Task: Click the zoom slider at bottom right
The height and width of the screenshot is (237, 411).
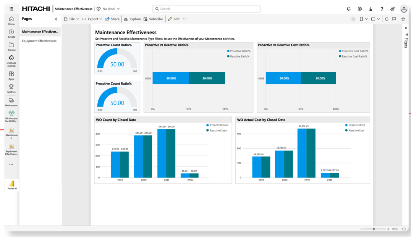Action: (374, 229)
